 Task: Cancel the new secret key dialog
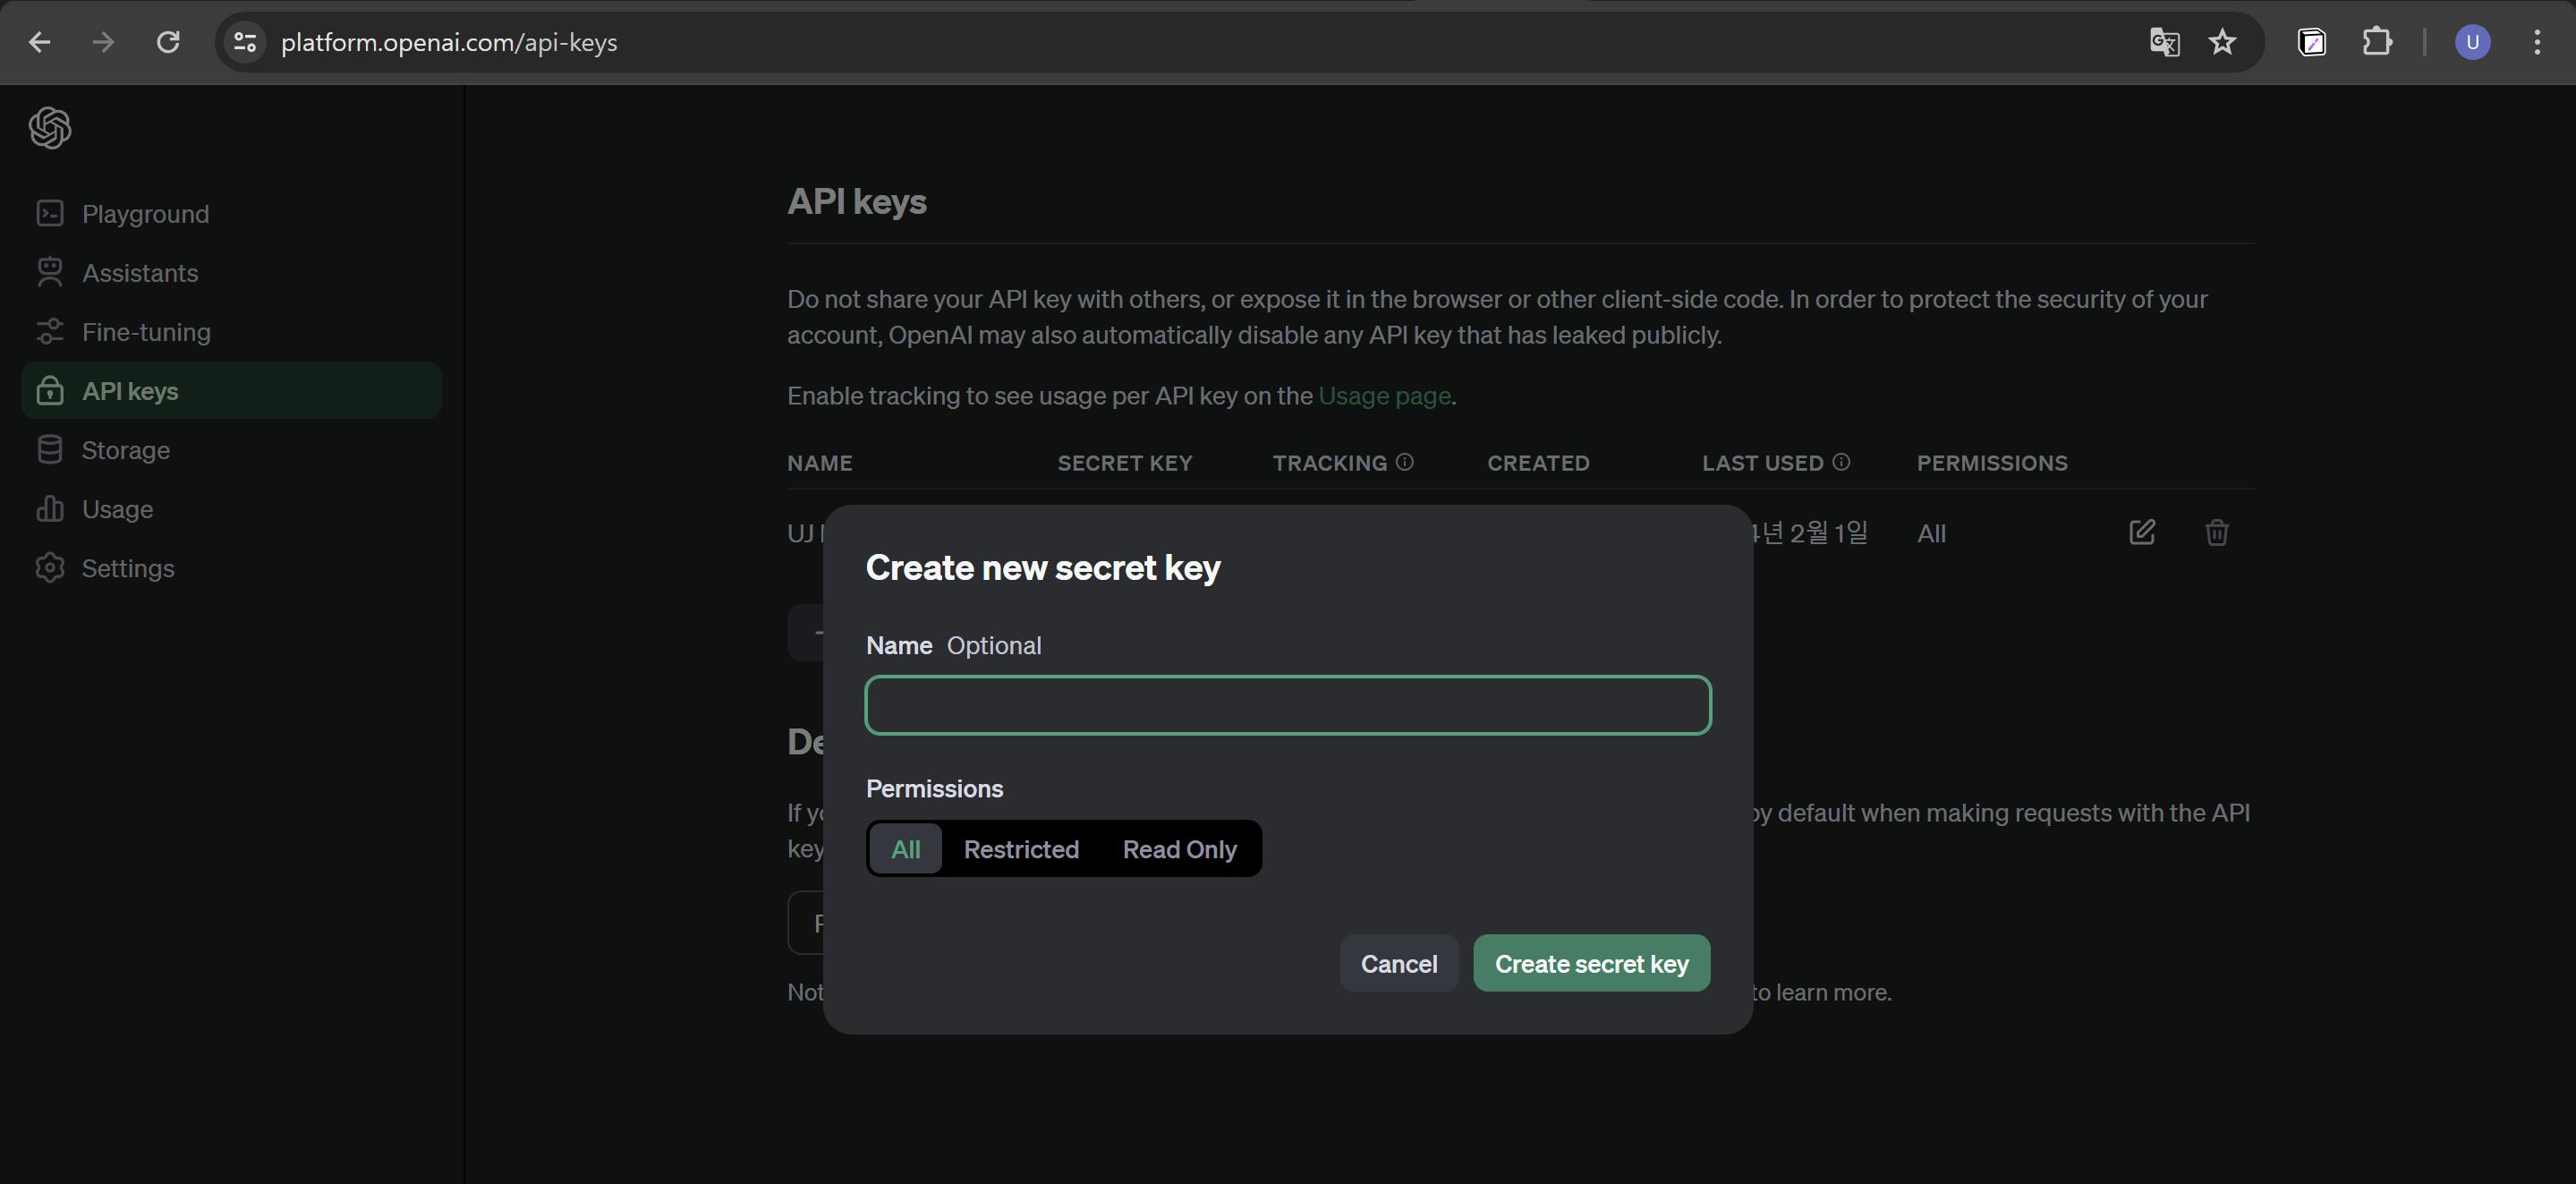[1398, 964]
